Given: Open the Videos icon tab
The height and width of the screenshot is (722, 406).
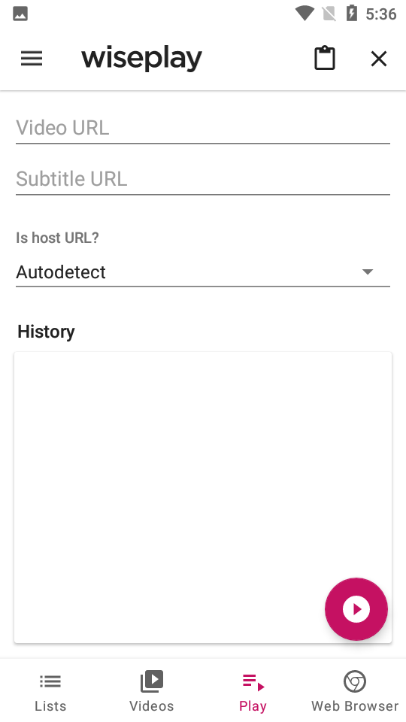Looking at the screenshot, I should tap(152, 681).
